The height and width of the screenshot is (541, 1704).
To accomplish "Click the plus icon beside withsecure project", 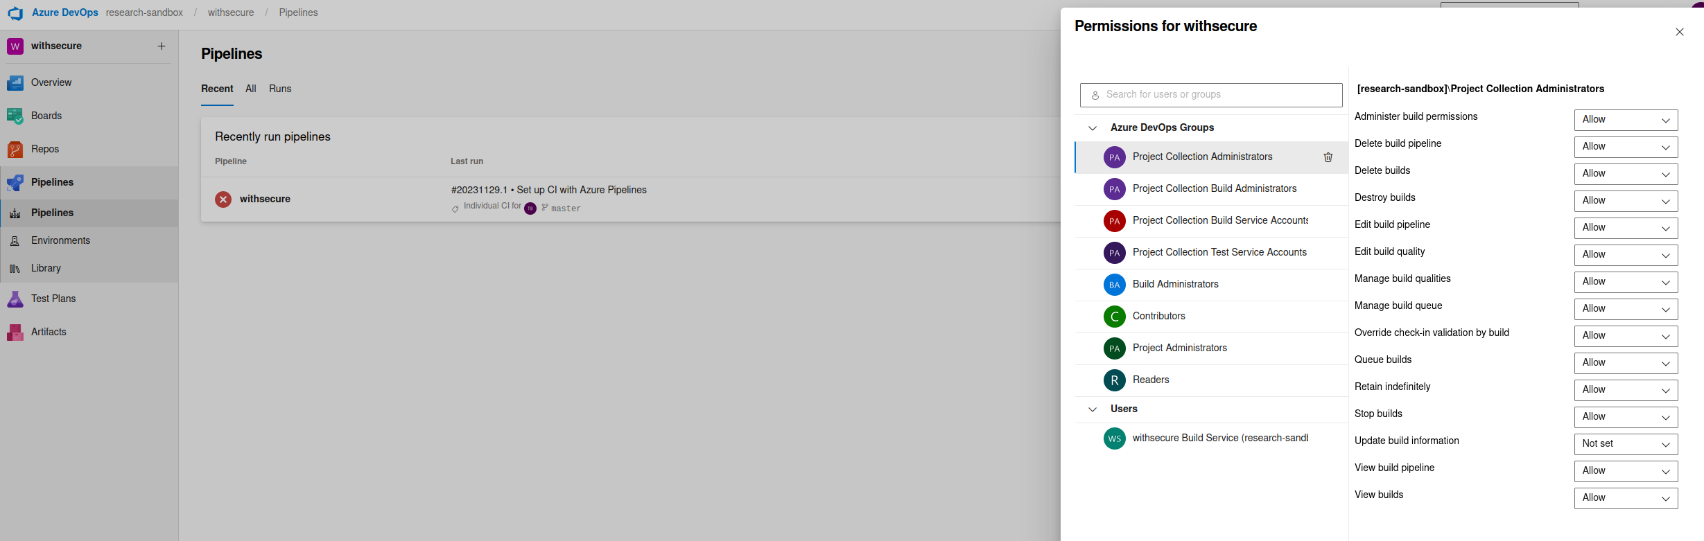I will click(x=162, y=46).
